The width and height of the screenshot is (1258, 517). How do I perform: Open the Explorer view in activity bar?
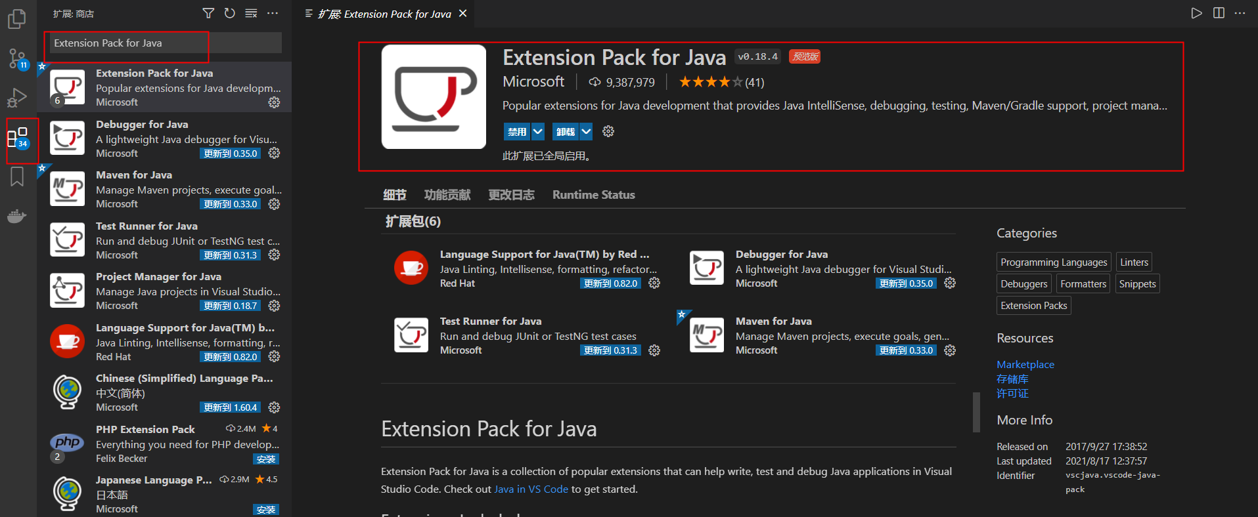[16, 19]
